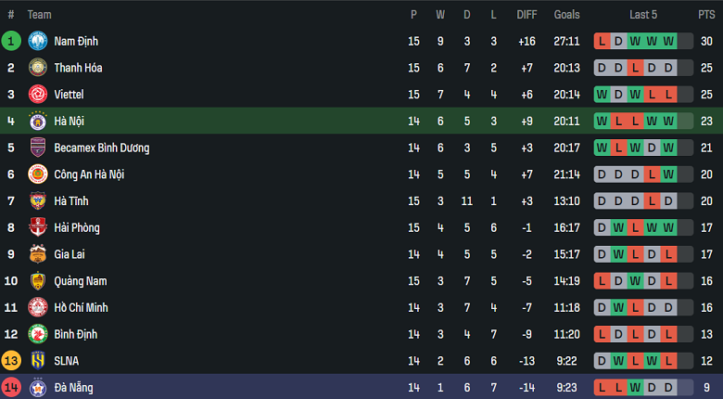Click the Viettel club crest icon
This screenshot has height=399, width=723.
[38, 95]
